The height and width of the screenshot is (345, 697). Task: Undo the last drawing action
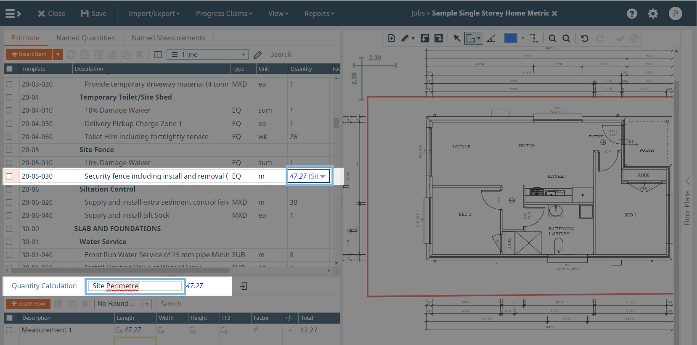coord(585,38)
